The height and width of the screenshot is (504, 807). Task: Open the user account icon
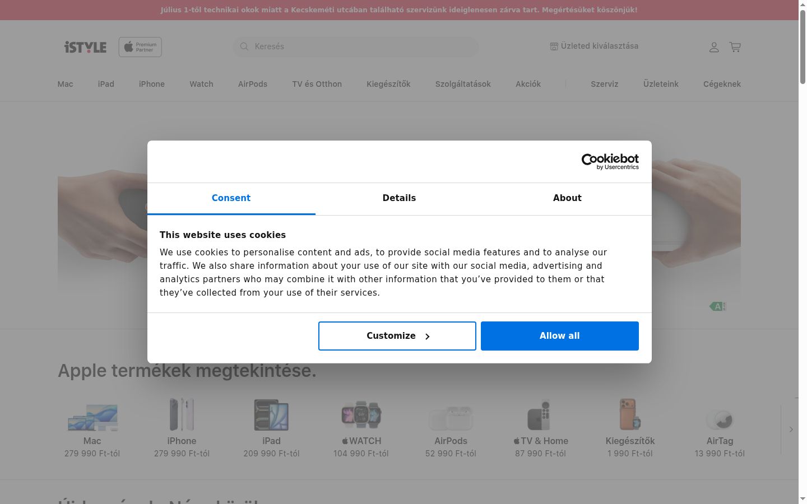[714, 47]
